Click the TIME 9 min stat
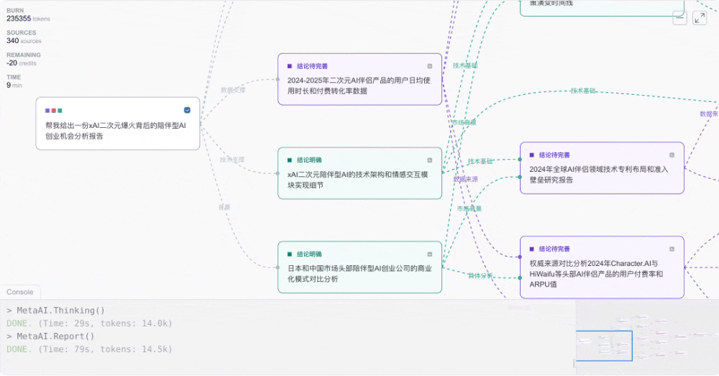Viewport: 719px width, 376px height. point(14,81)
